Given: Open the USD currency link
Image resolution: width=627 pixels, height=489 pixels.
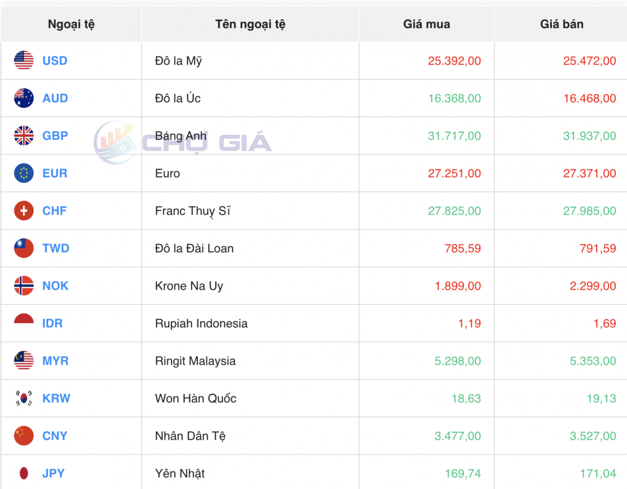Looking at the screenshot, I should coord(55,61).
